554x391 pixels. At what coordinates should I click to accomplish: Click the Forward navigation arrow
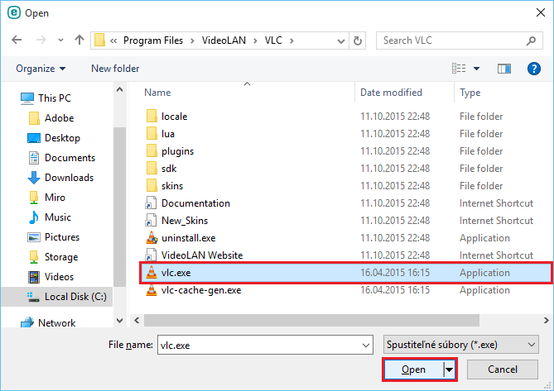[x=41, y=41]
